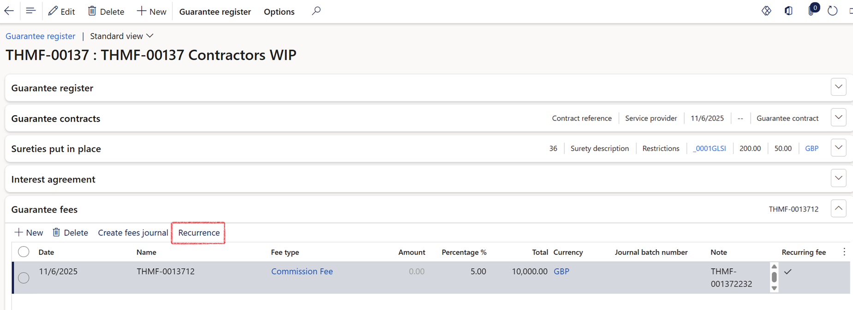Click the refresh page icon
853x310 pixels.
[x=832, y=11]
